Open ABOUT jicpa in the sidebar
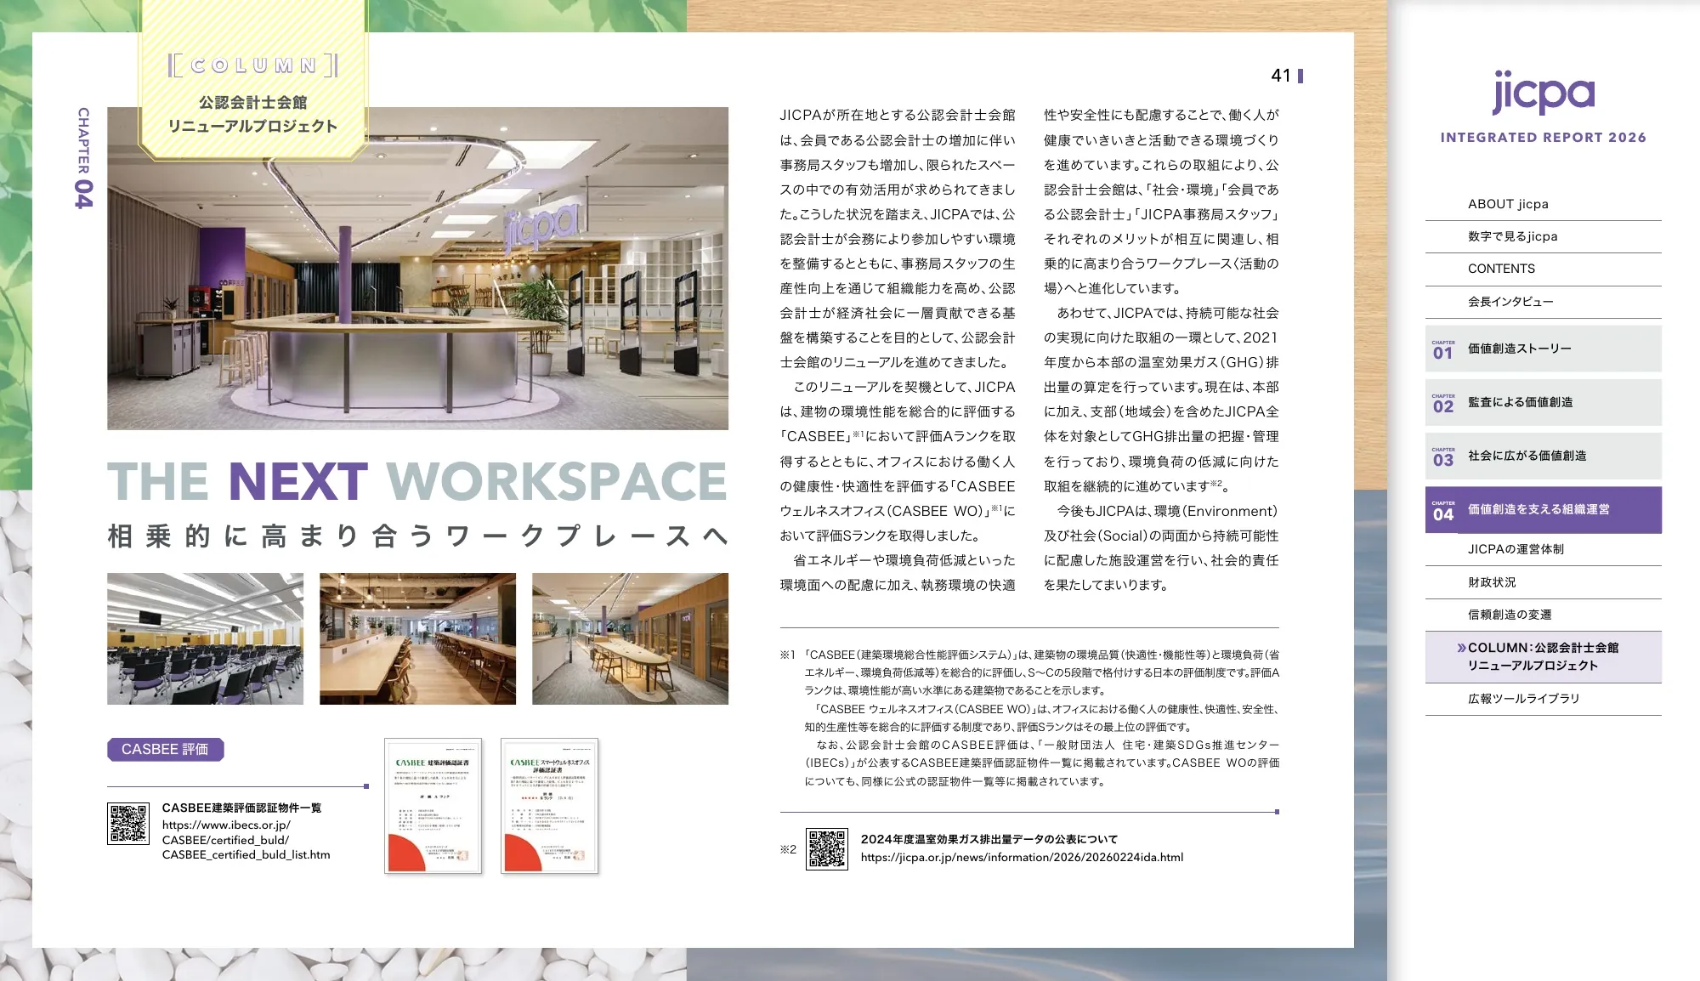 click(x=1543, y=204)
